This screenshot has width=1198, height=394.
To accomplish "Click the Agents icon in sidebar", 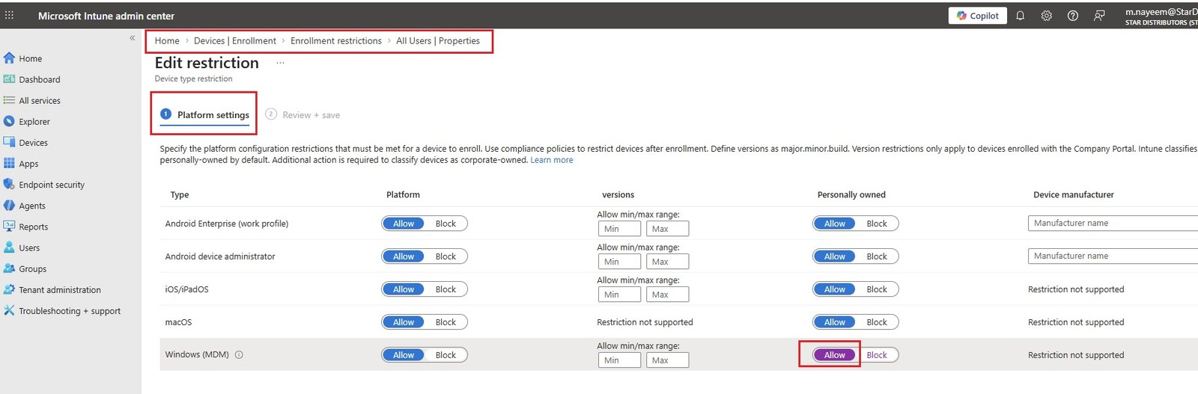I will tap(9, 205).
